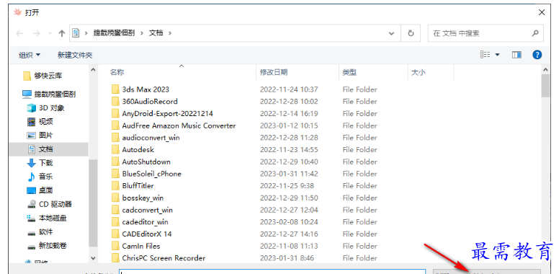Click folder icon beside CamIn Files
The image size is (559, 274).
tap(115, 246)
